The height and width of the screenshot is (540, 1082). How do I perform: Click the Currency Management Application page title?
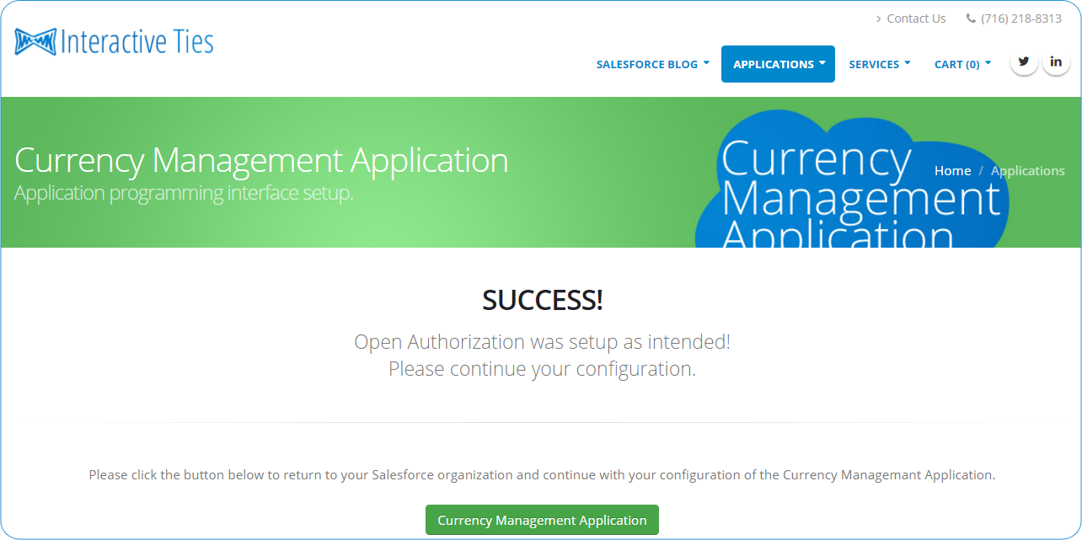pos(261,160)
